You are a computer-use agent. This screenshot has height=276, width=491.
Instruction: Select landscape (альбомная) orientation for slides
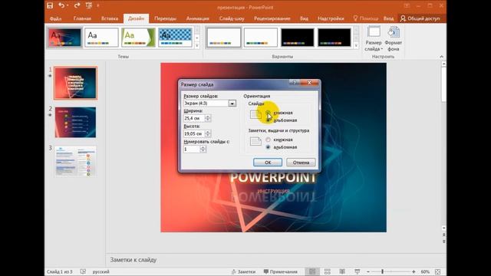tap(268, 120)
